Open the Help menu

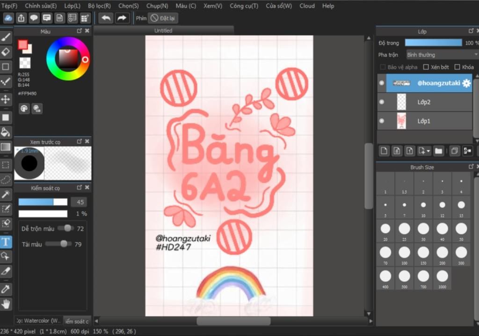click(328, 6)
